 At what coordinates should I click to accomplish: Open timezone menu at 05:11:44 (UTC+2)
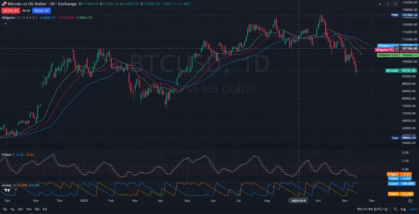373,209
